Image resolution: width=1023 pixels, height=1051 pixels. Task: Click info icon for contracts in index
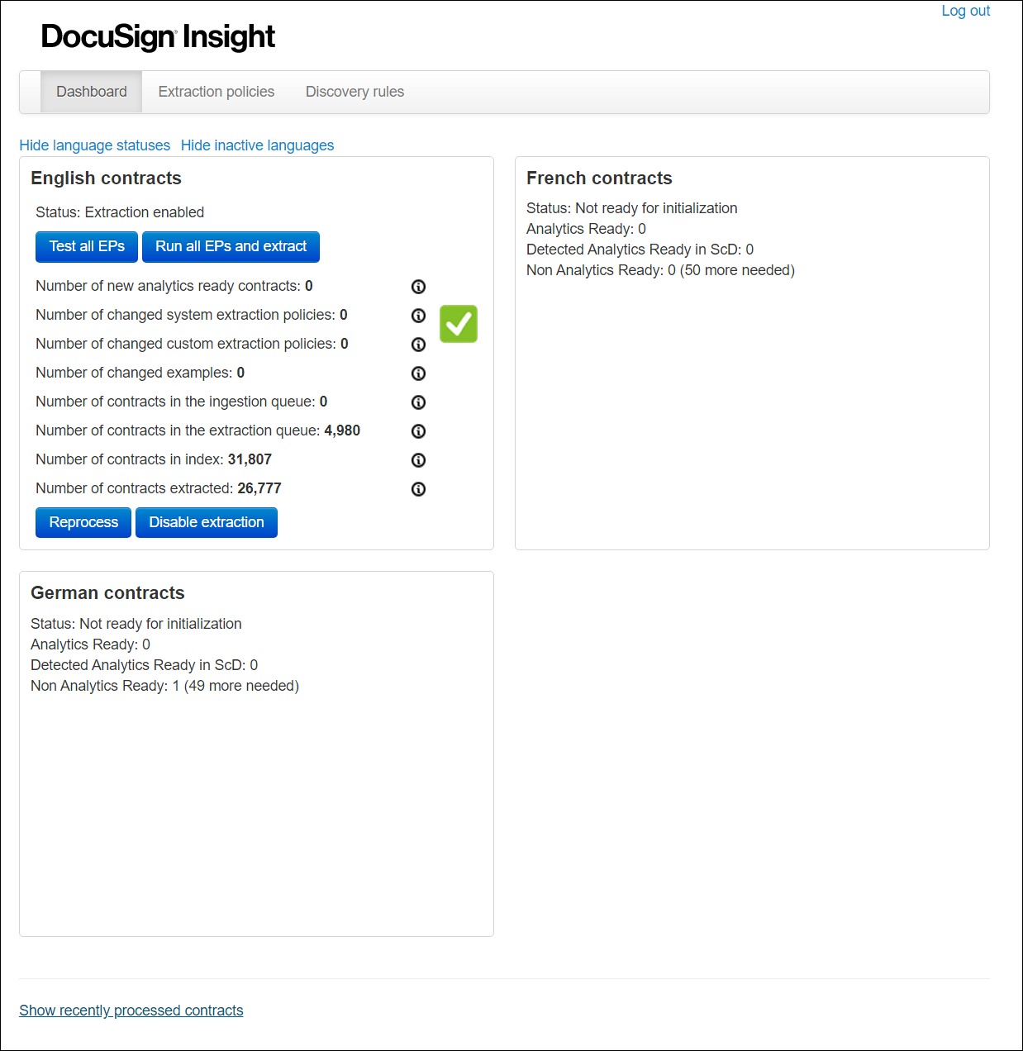click(x=418, y=460)
